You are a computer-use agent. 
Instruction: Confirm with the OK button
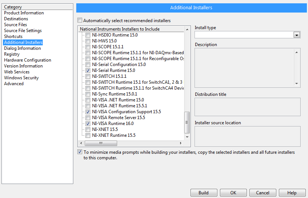233,193
